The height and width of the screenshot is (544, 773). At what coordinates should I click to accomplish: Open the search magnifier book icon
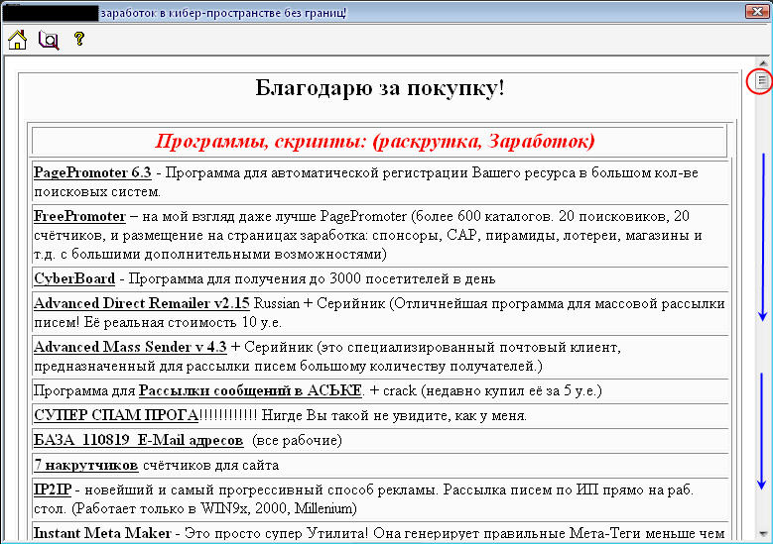tap(49, 40)
